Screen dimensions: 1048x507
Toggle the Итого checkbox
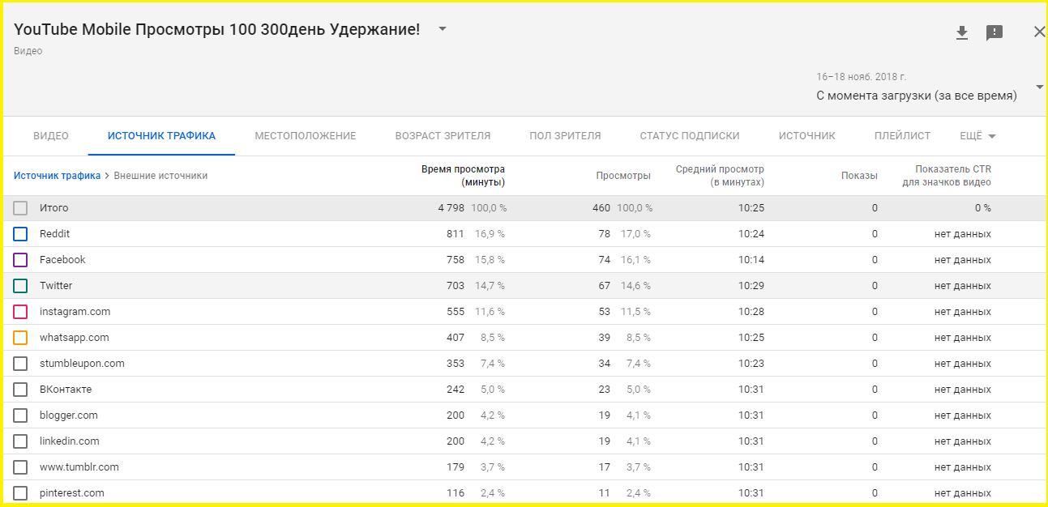click(20, 208)
